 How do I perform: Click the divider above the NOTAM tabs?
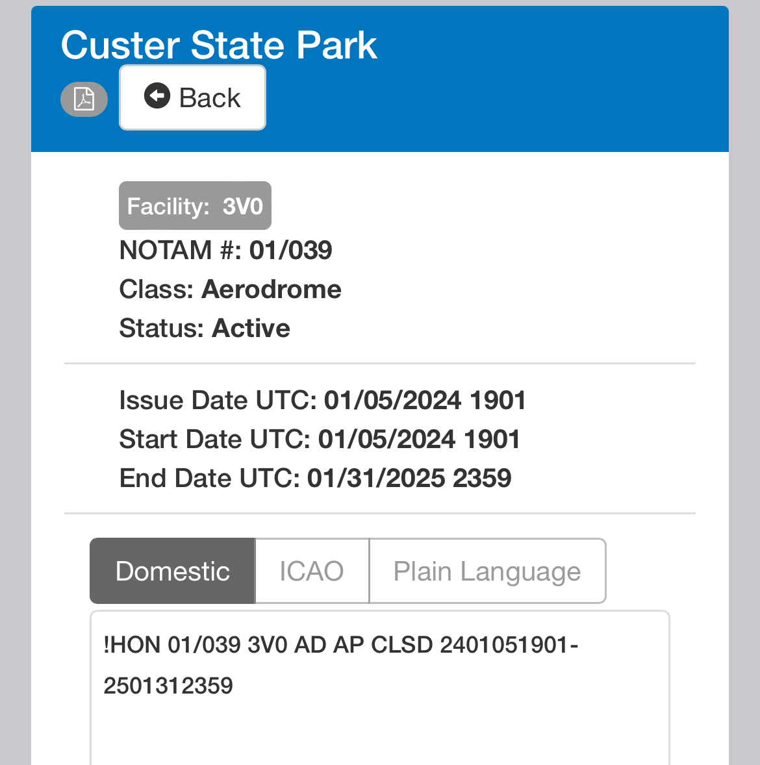coord(380,513)
